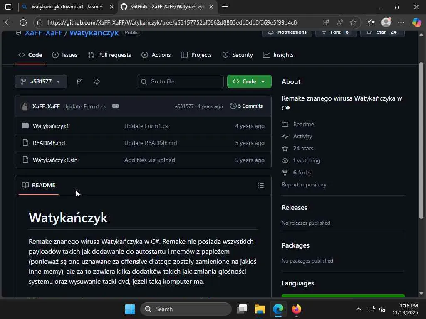
Task: Open README outline list icon
Action: point(261,185)
